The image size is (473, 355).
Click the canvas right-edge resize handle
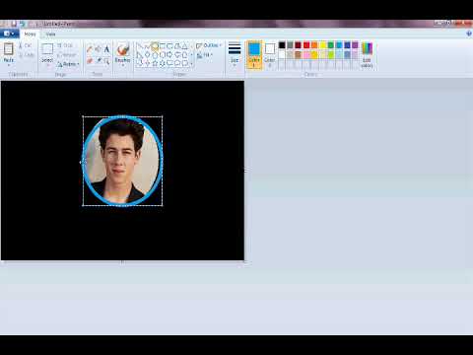pos(245,171)
